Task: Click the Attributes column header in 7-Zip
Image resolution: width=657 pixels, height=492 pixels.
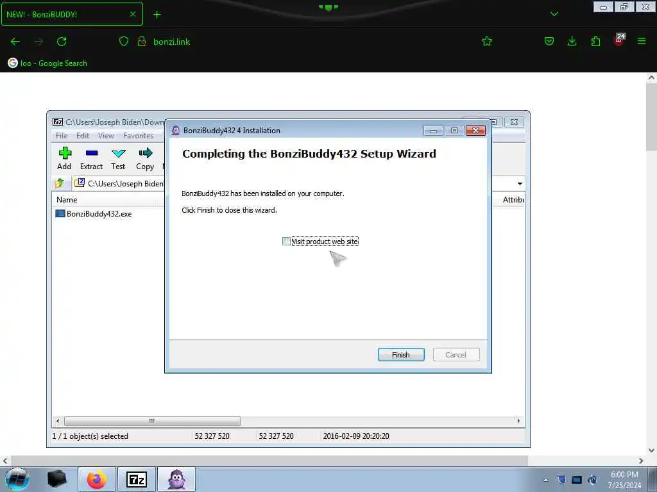Action: (x=513, y=200)
